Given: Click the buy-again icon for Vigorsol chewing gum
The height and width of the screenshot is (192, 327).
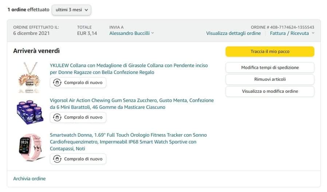Looking at the screenshot, I should pyautogui.click(x=57, y=117).
